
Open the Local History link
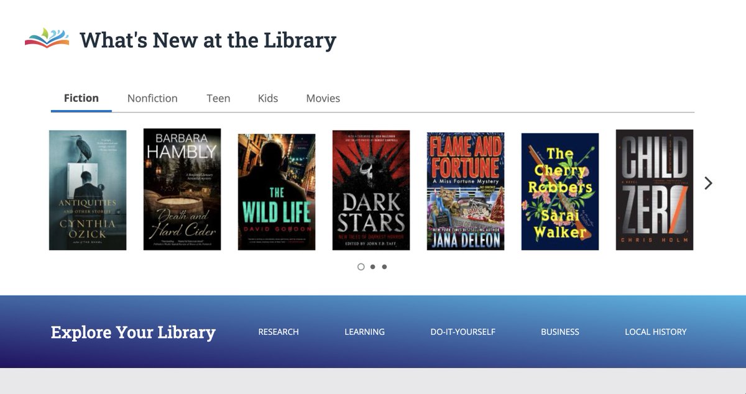(x=656, y=332)
